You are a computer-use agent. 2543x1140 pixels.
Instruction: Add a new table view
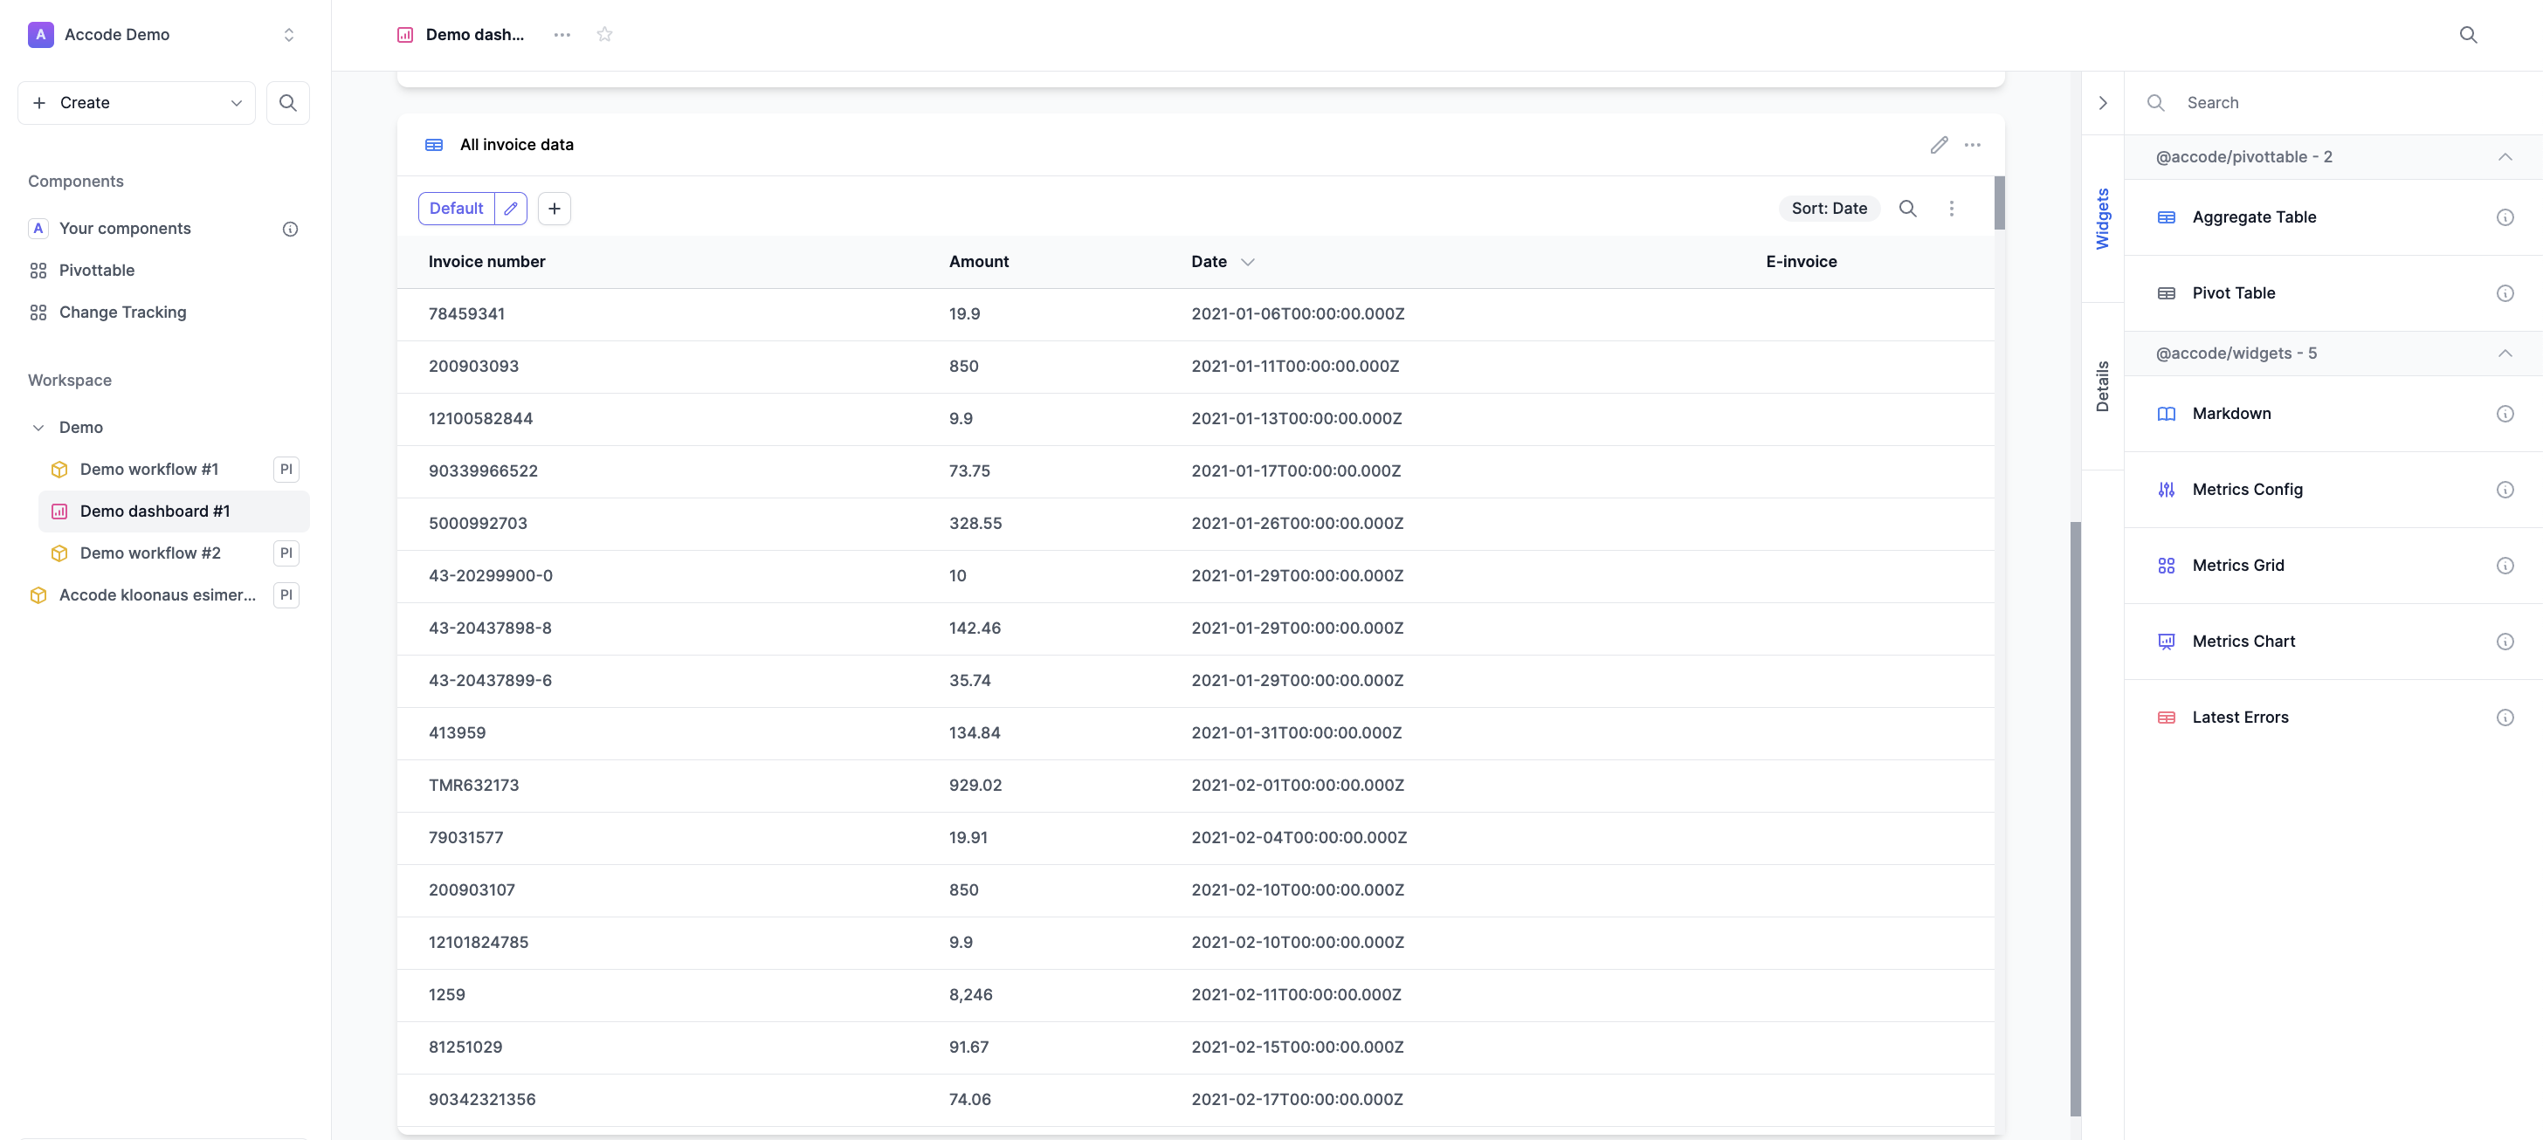click(x=554, y=209)
